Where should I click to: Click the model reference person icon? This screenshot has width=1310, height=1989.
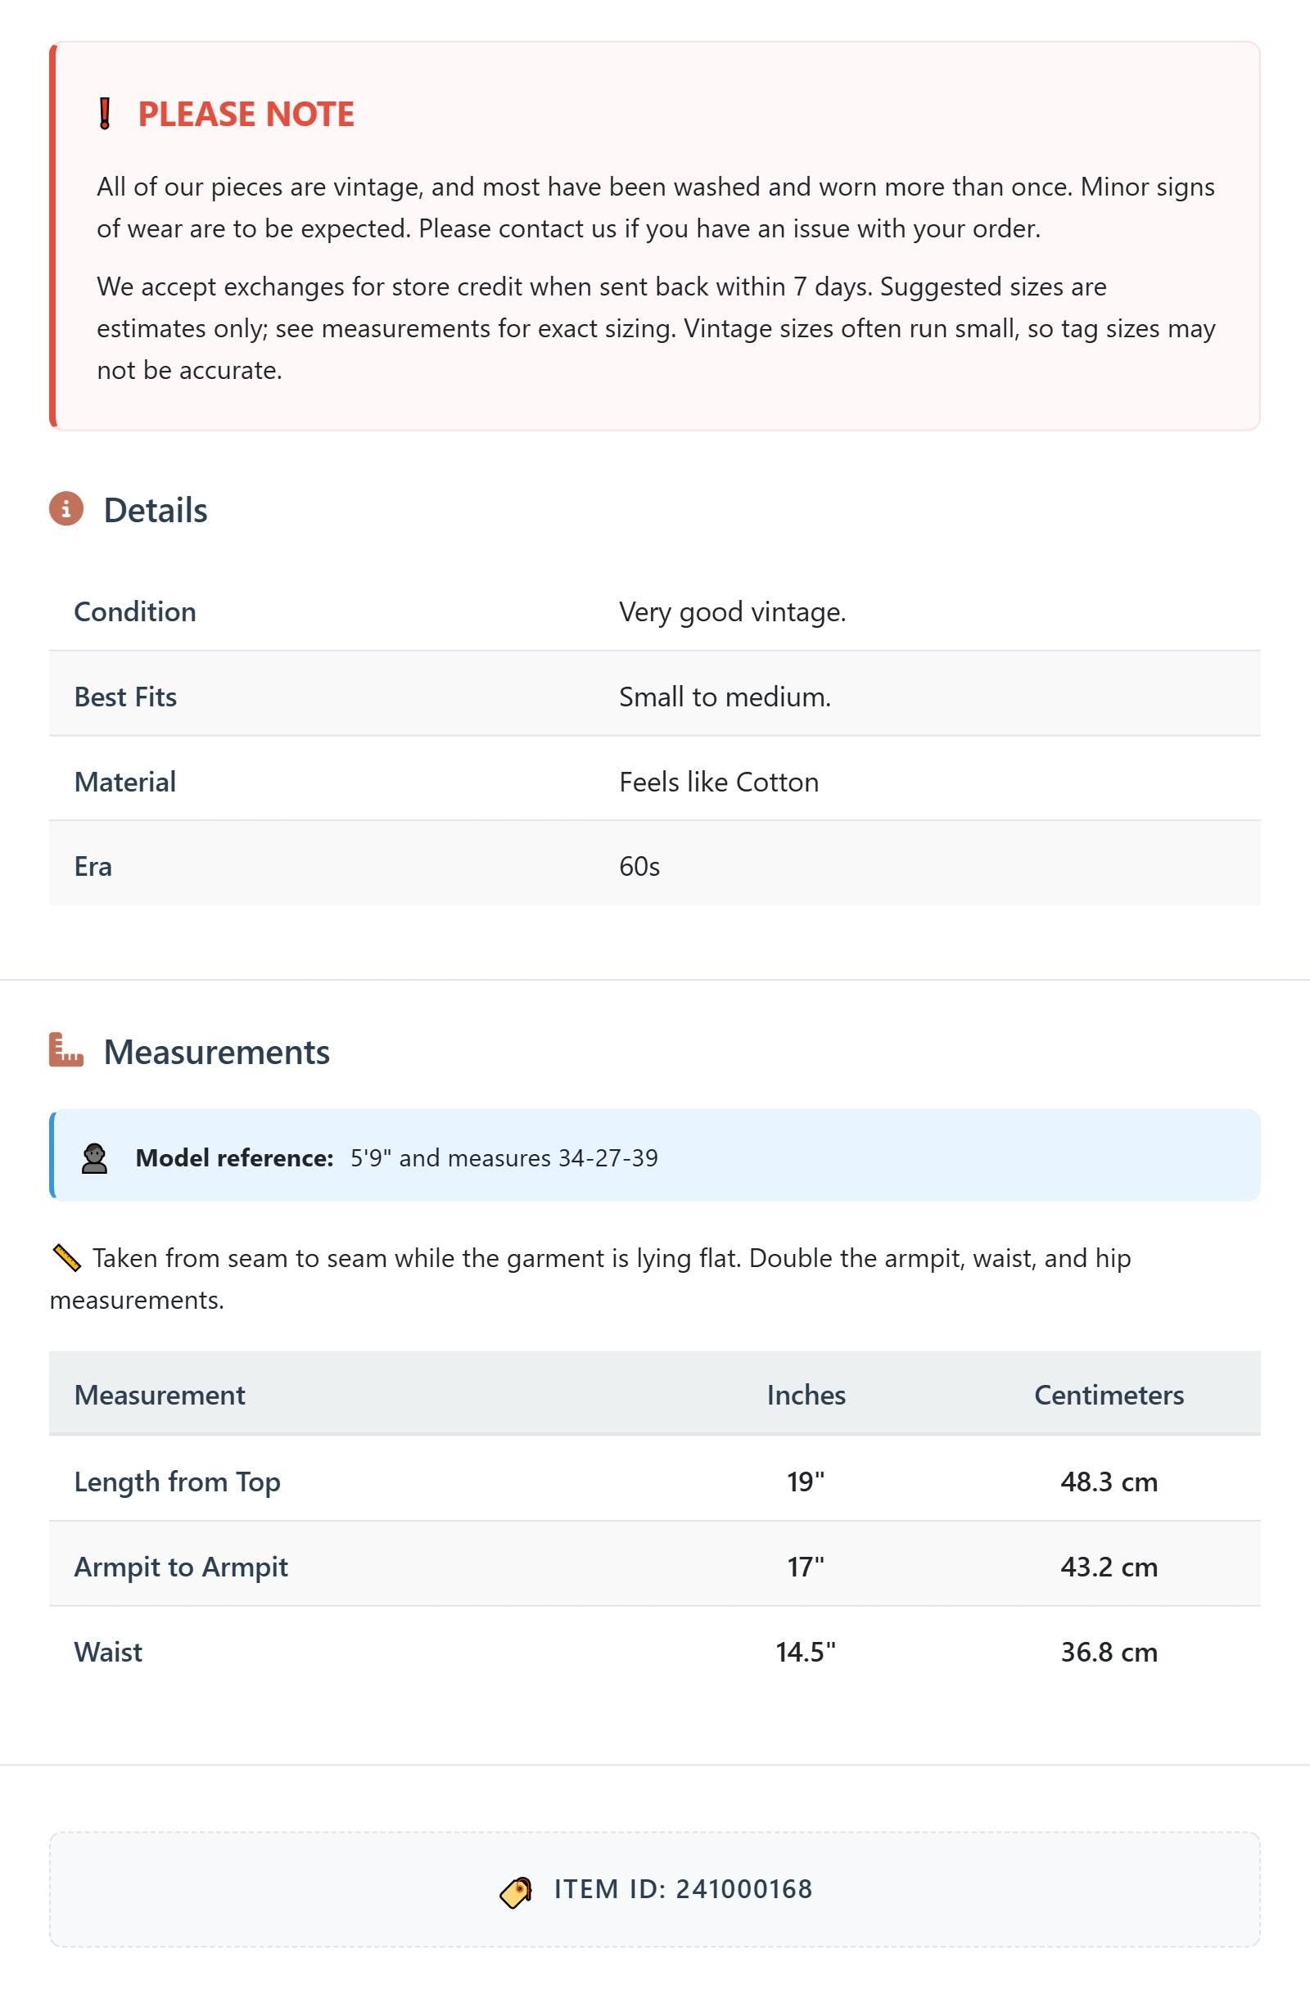tap(94, 1157)
